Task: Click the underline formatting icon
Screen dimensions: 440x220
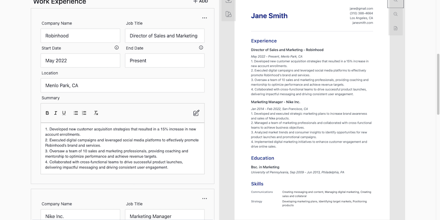Action: (64, 113)
